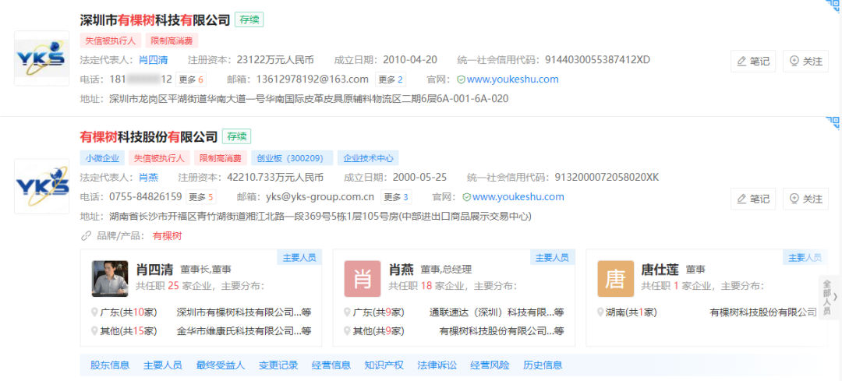Viewport: 842px width, 381px height.
Task: Click location pin icon beside 湖南(共1家)
Action: pos(601,312)
